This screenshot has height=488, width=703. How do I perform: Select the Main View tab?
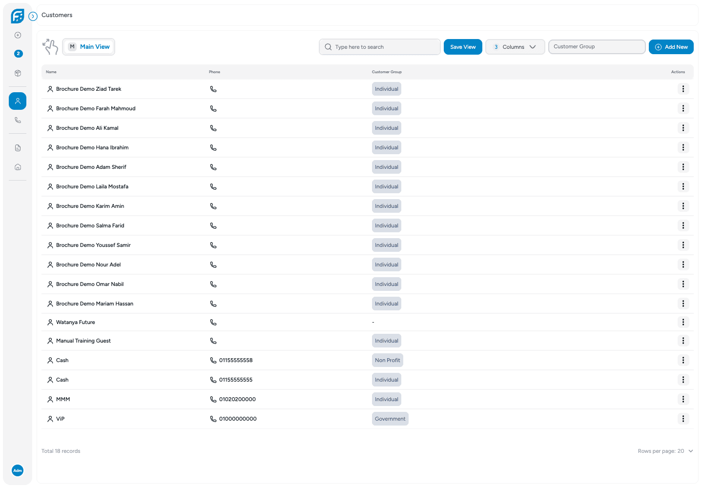[88, 47]
